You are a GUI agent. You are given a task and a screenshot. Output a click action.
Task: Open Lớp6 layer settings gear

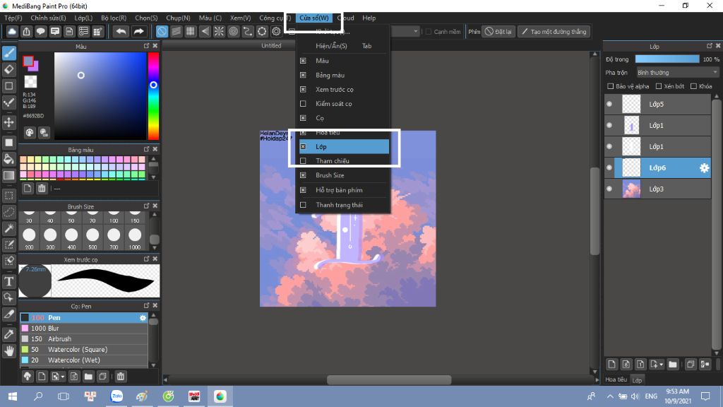pos(704,168)
